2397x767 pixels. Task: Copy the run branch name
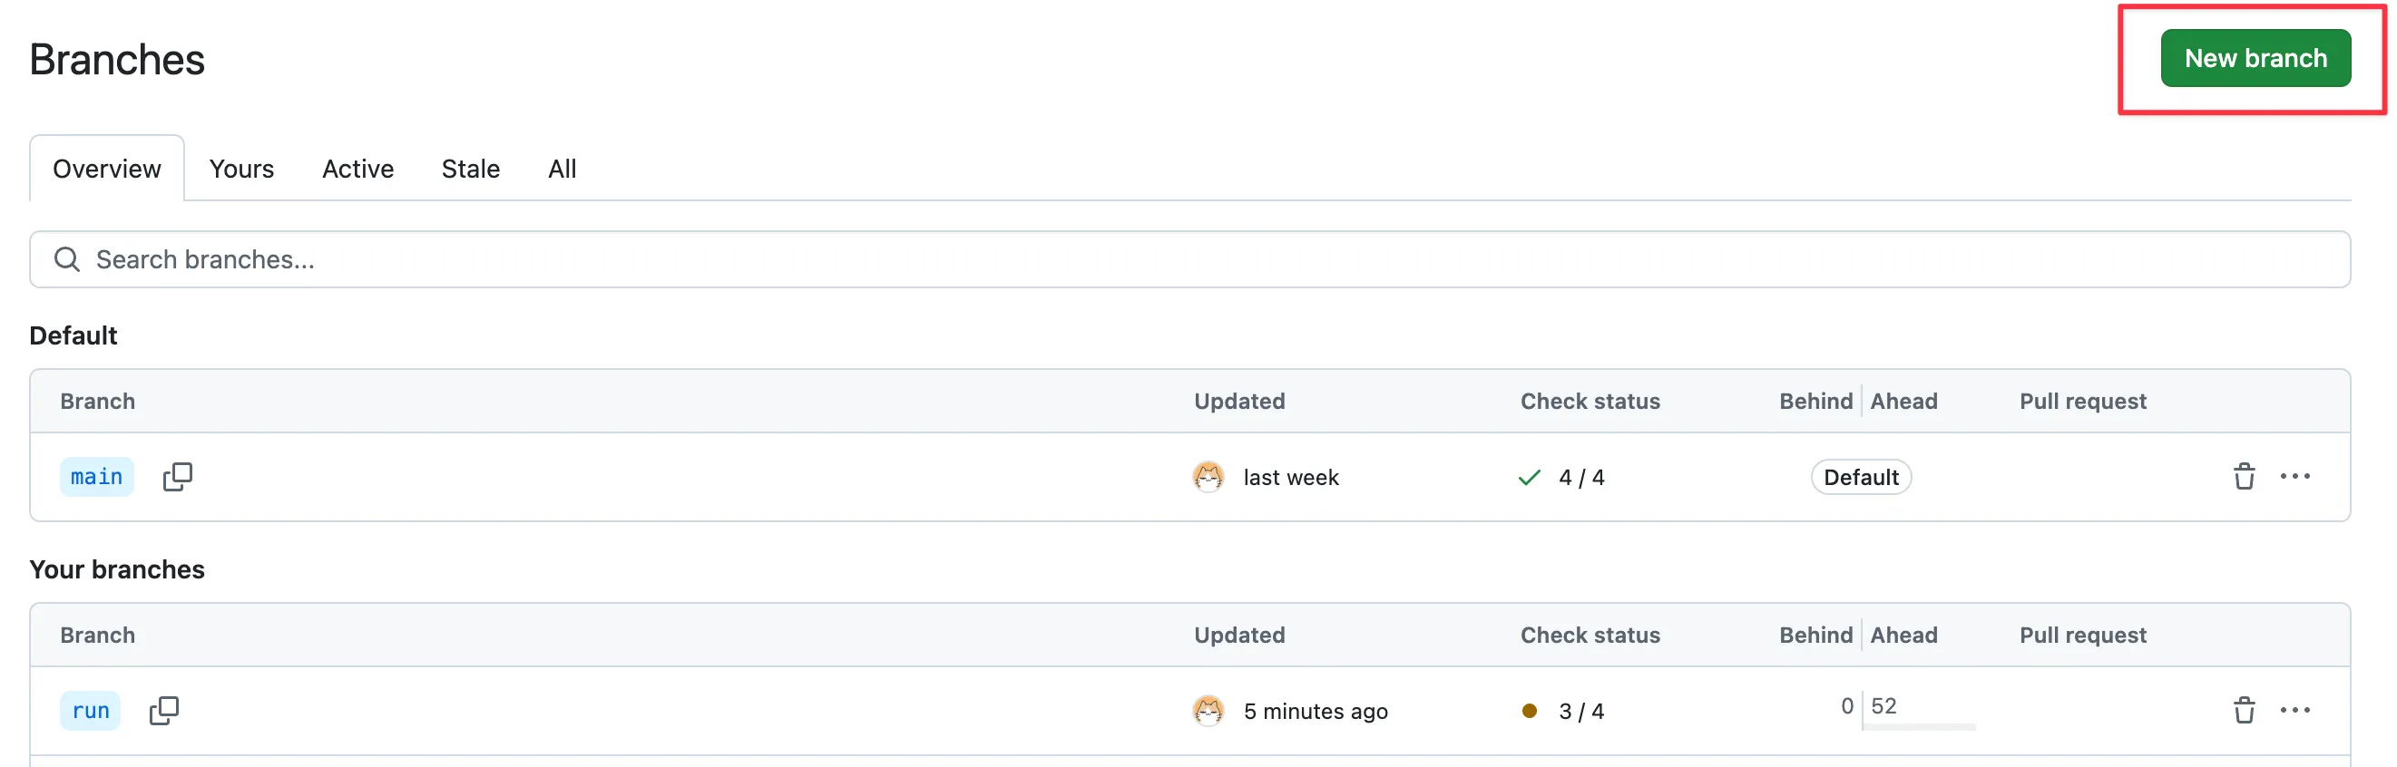[164, 711]
